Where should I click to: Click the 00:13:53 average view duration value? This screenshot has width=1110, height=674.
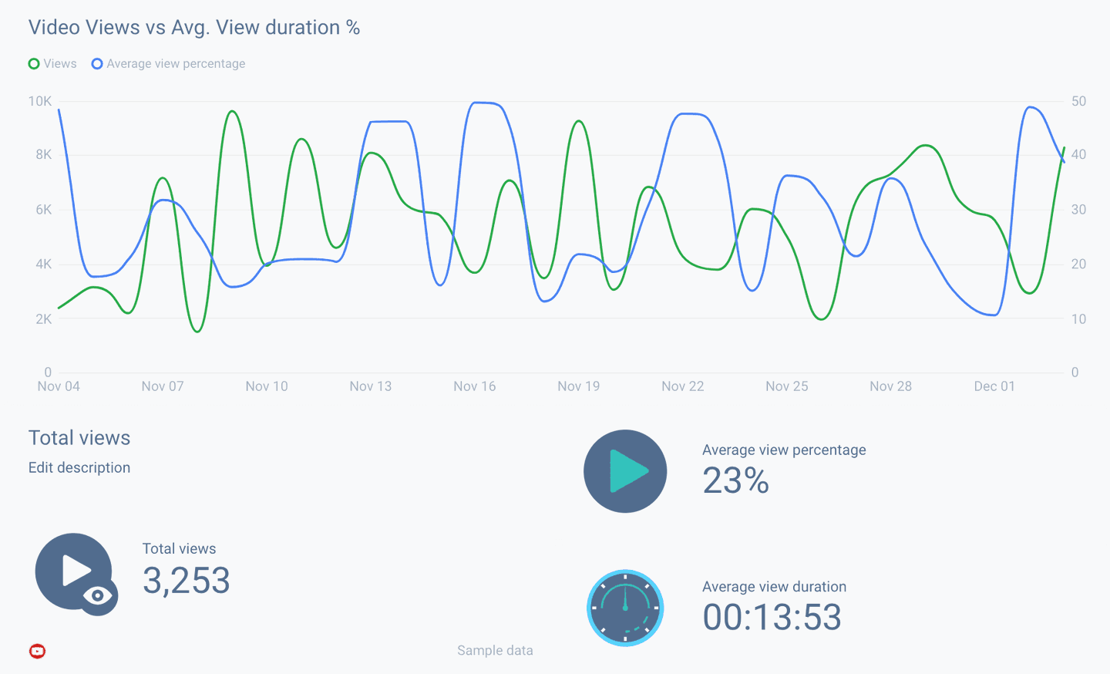point(772,618)
